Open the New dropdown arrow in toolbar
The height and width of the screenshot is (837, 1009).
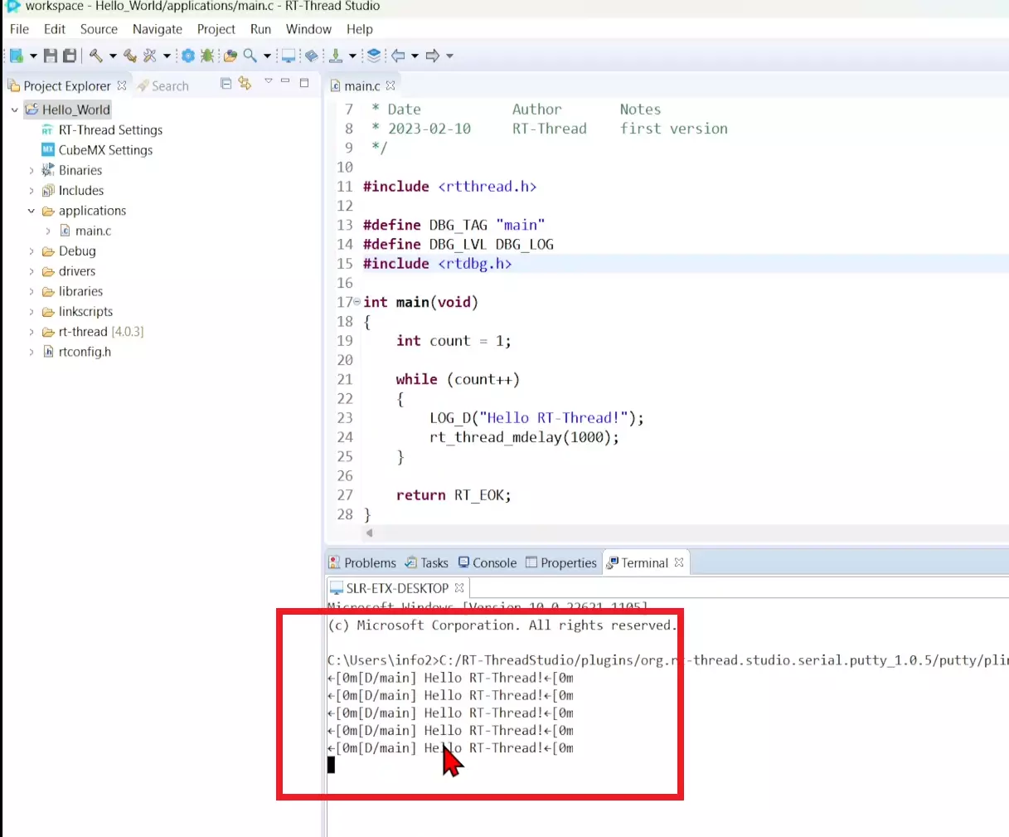click(x=33, y=56)
